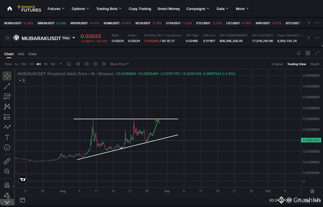This screenshot has width=323, height=207.
Task: Show more symbol stats arrow
Action: point(309,38)
